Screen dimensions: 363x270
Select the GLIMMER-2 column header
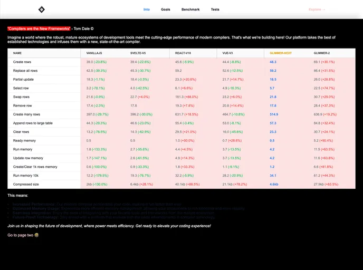pos(321,53)
